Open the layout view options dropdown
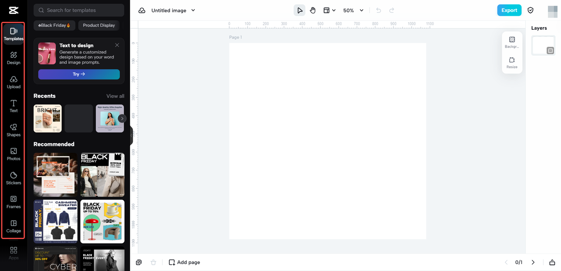Image resolution: width=561 pixels, height=271 pixels. click(330, 10)
